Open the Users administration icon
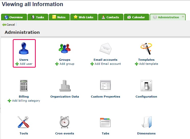This screenshot has height=139, width=190. click(x=24, y=48)
